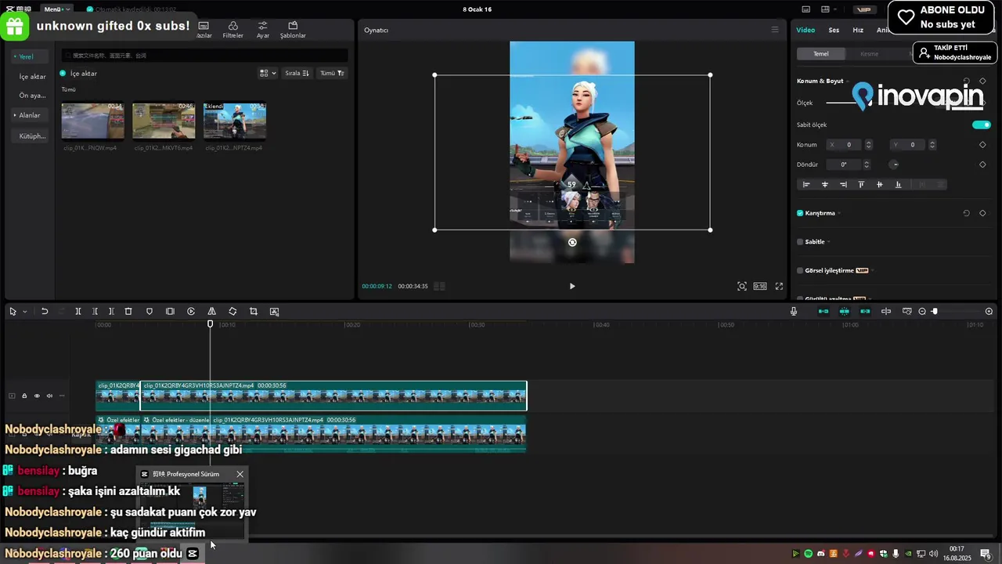Open the Ayar adjustments panel
The width and height of the screenshot is (1002, 564).
tap(263, 30)
